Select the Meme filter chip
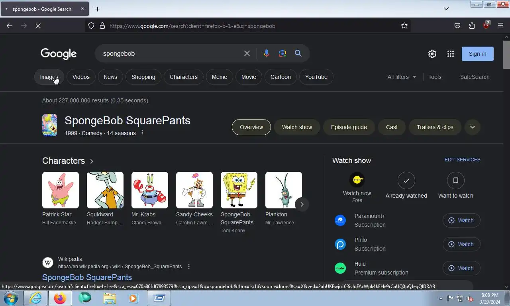This screenshot has width=510, height=306. 220,77
